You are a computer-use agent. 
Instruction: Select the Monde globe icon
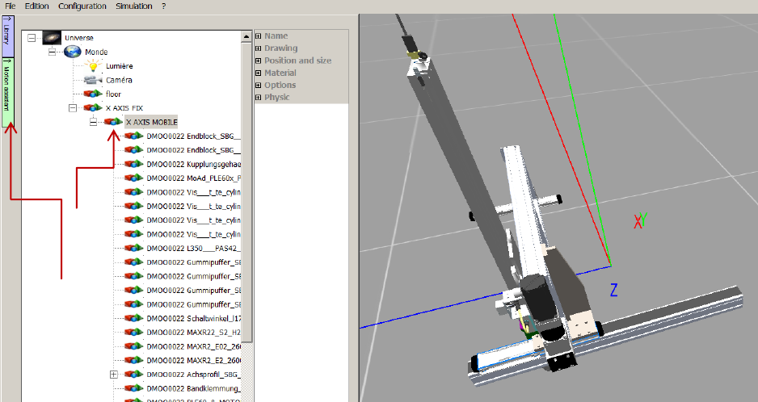pos(73,52)
